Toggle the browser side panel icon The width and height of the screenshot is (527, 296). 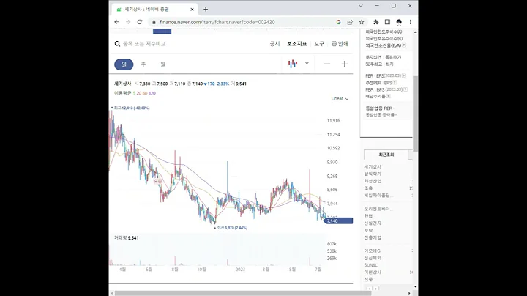(x=387, y=22)
